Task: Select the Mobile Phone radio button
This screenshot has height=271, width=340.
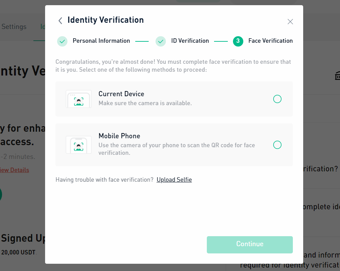Action: (x=277, y=145)
